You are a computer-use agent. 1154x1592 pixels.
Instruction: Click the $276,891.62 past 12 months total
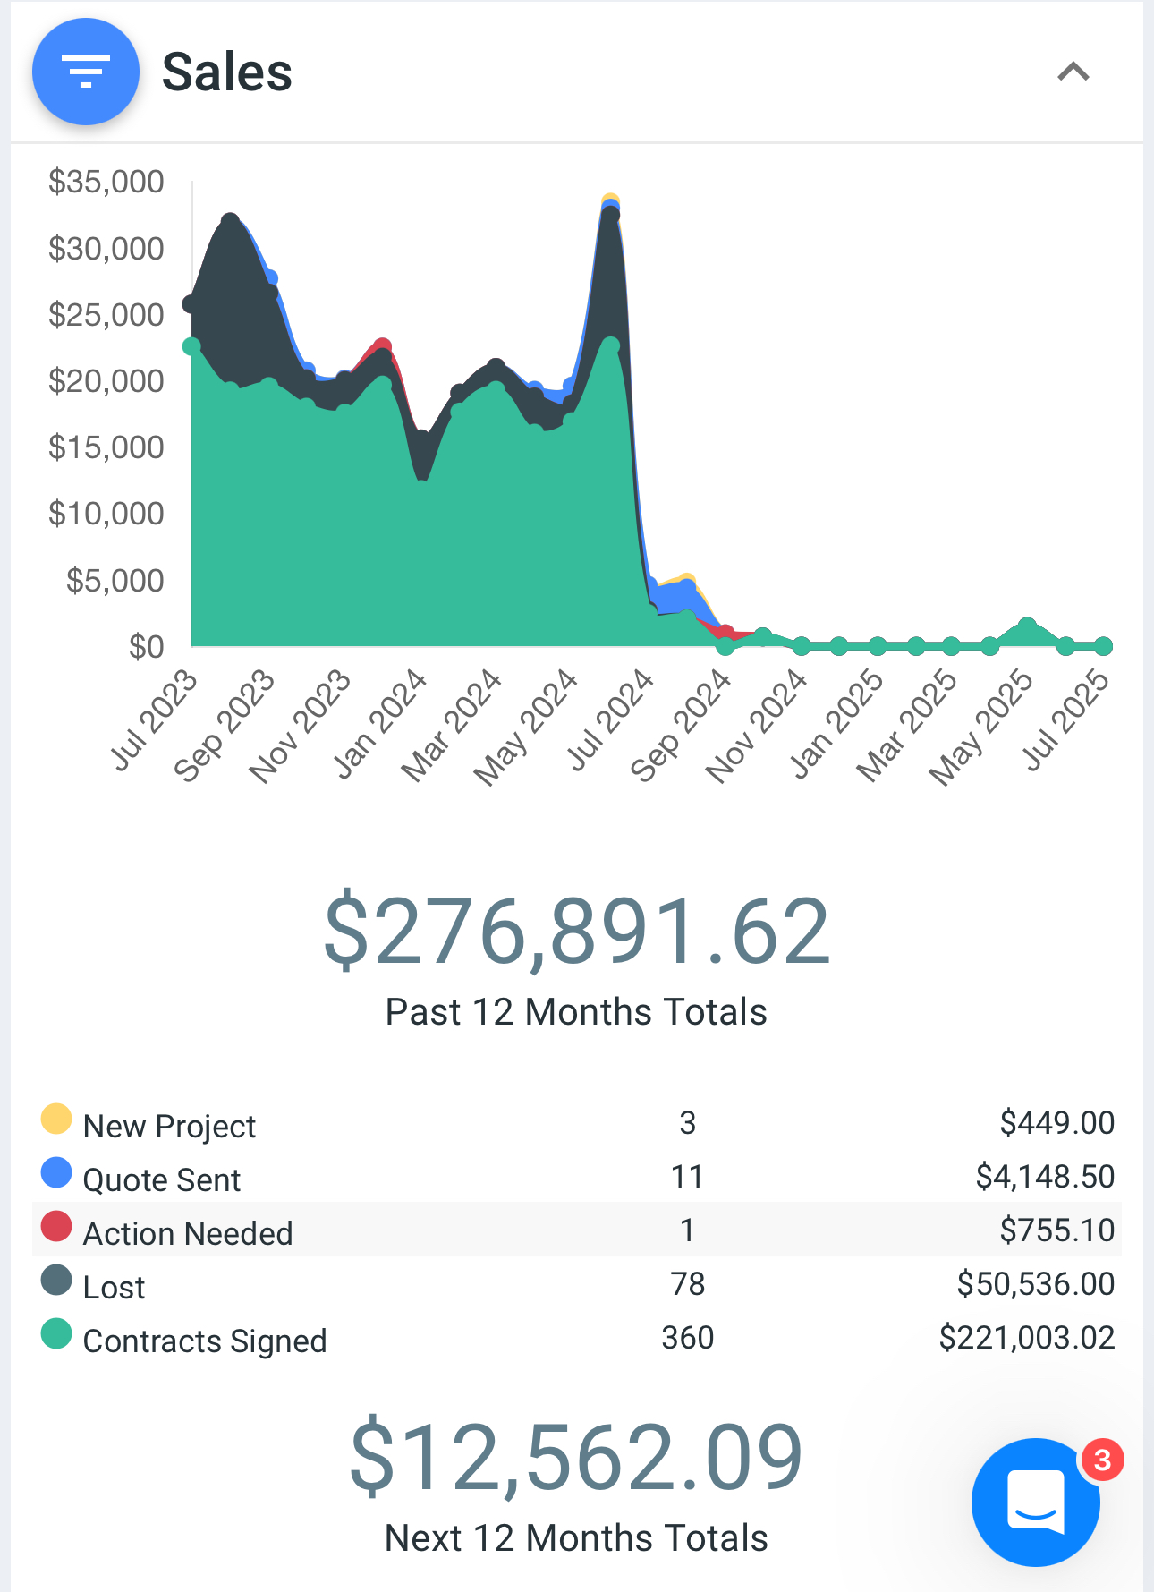point(577,932)
